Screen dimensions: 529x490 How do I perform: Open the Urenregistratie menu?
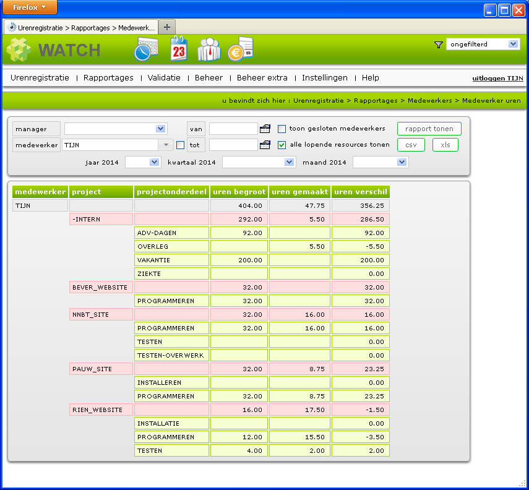click(40, 77)
